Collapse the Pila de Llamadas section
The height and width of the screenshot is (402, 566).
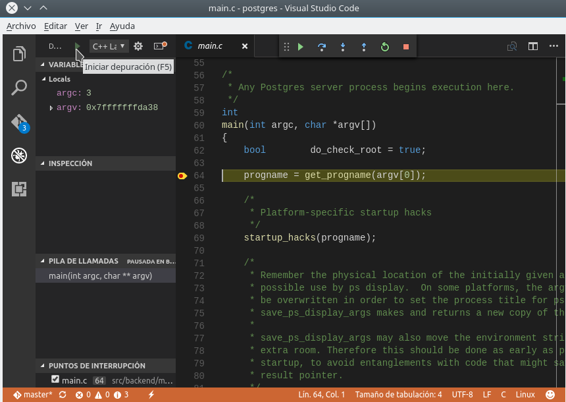pyautogui.click(x=43, y=261)
